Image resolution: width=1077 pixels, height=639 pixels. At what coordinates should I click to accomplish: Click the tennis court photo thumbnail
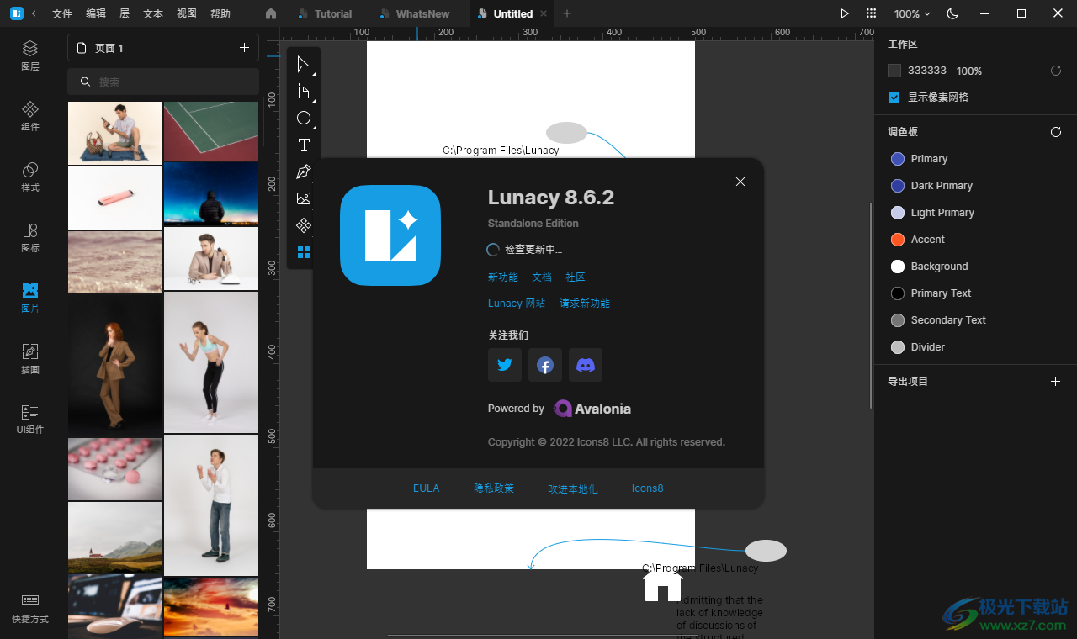click(211, 131)
